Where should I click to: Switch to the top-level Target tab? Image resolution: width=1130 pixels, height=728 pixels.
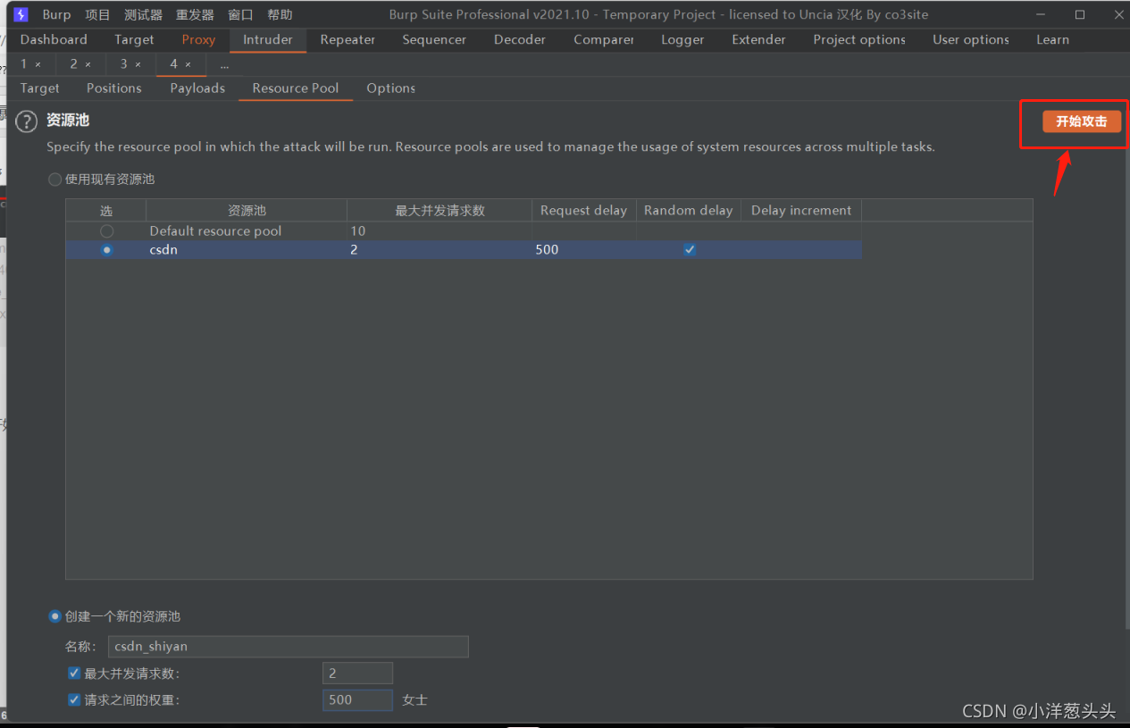(x=134, y=39)
